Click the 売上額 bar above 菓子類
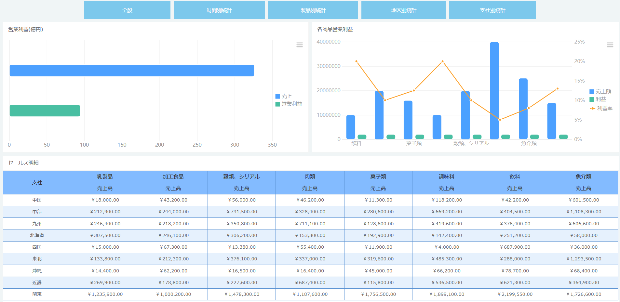The width and height of the screenshot is (620, 302). (408, 120)
